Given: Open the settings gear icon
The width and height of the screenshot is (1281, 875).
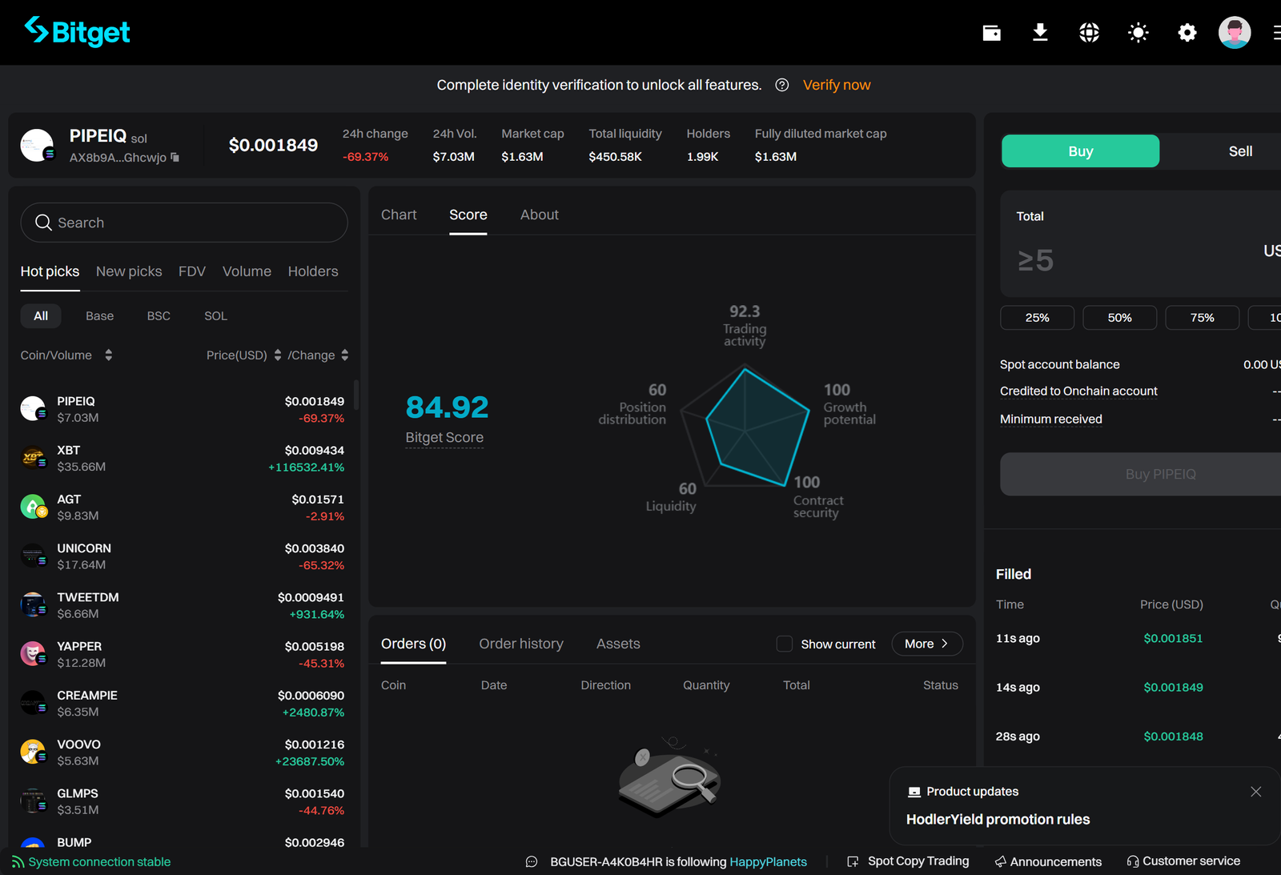Looking at the screenshot, I should [1187, 32].
